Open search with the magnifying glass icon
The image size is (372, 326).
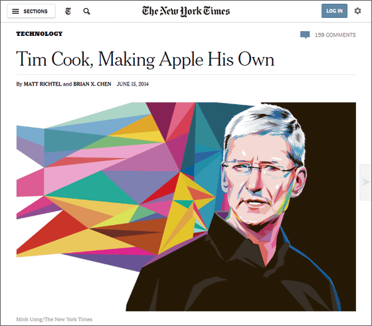click(x=86, y=11)
